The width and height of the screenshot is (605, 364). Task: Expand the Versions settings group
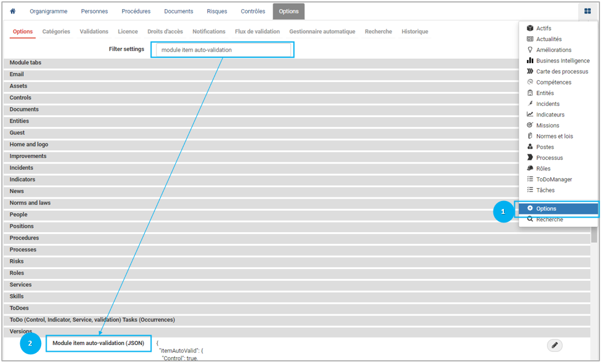click(x=21, y=331)
